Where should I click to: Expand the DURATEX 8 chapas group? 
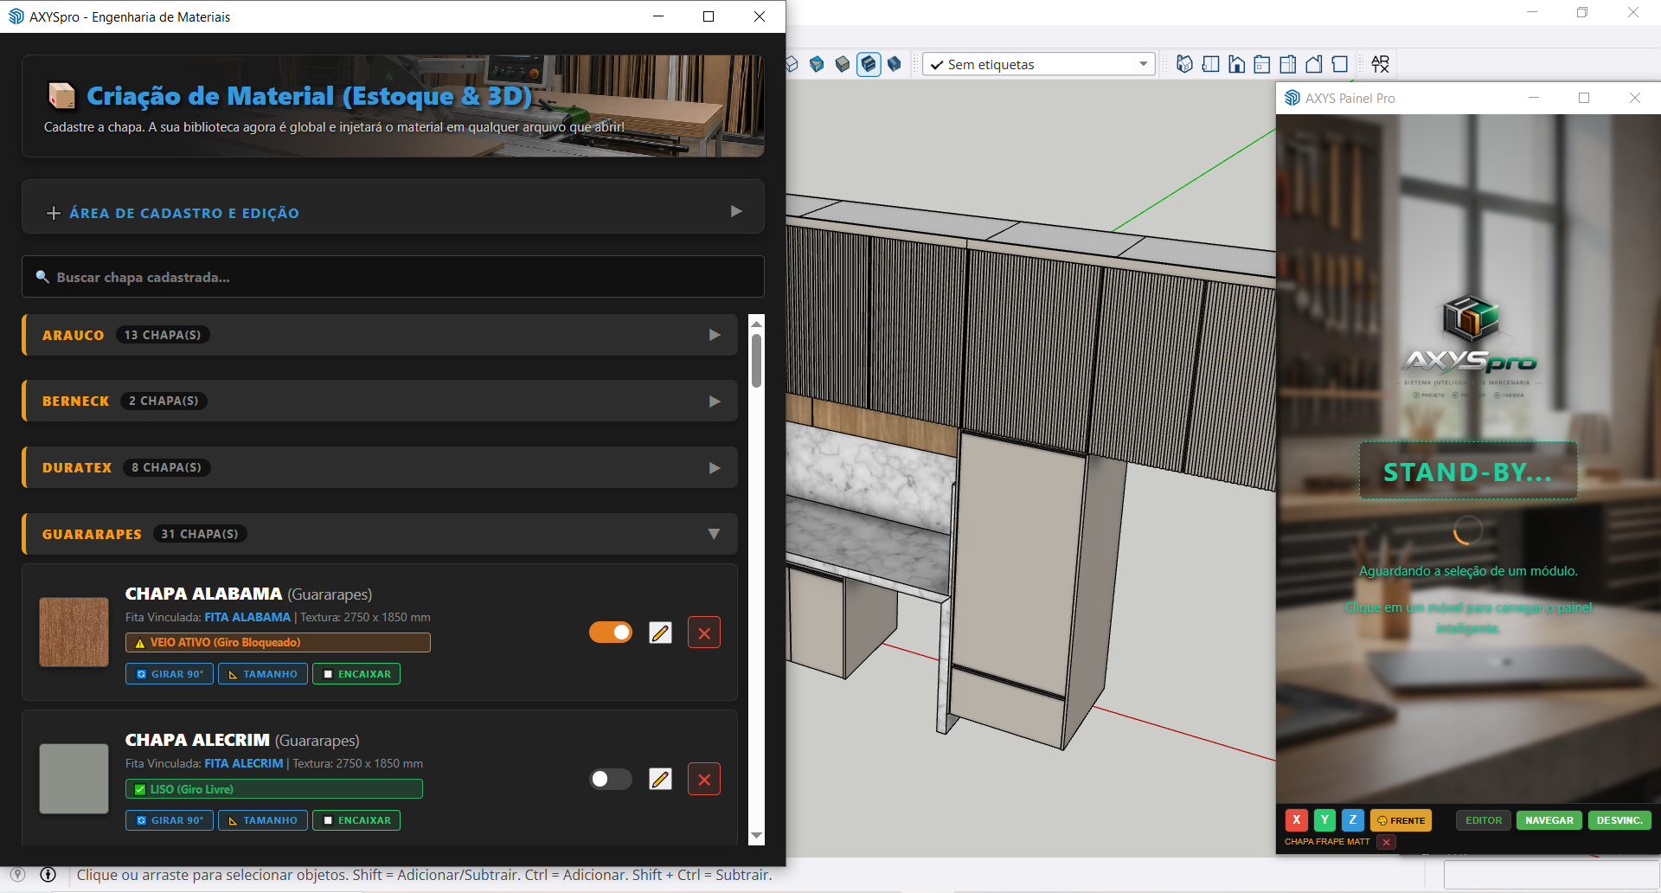pyautogui.click(x=380, y=467)
